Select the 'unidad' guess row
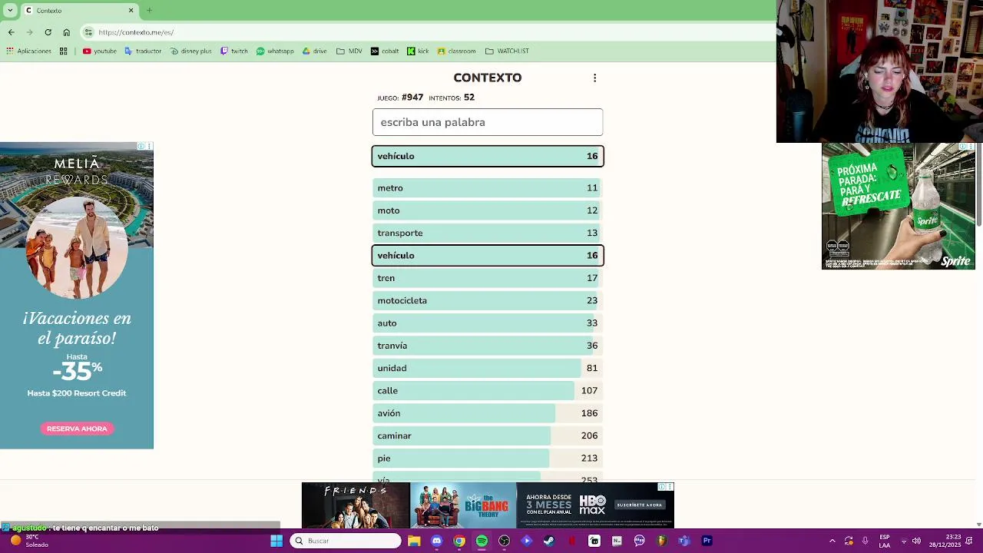This screenshot has height=553, width=983. [488, 368]
